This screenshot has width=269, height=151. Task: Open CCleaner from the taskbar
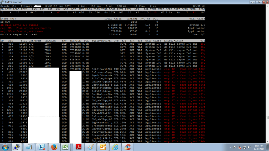click(x=127, y=147)
